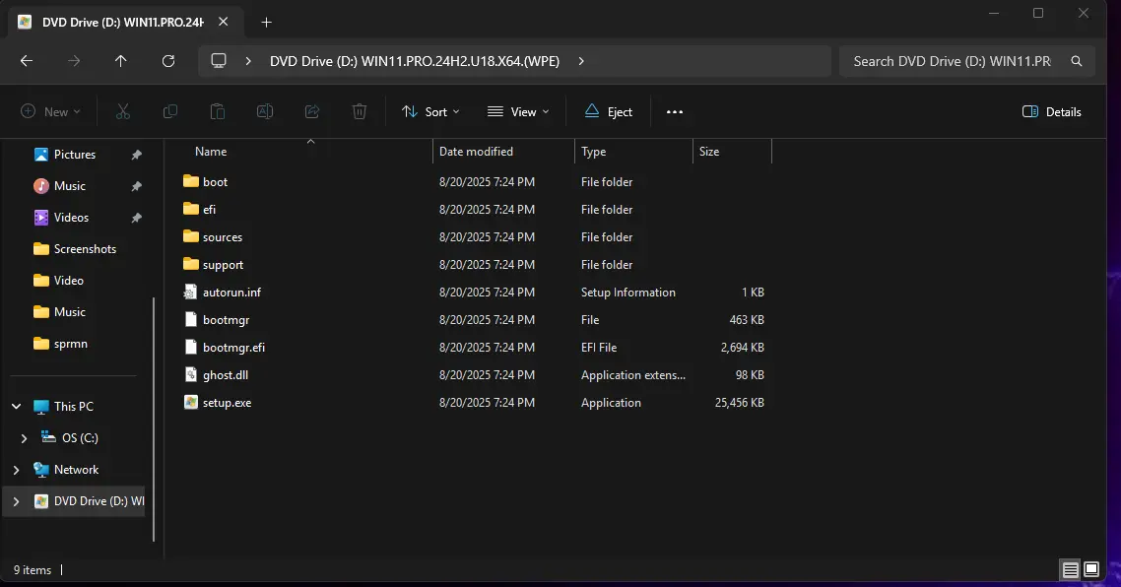
Task: Refresh the current folder view
Action: [168, 61]
